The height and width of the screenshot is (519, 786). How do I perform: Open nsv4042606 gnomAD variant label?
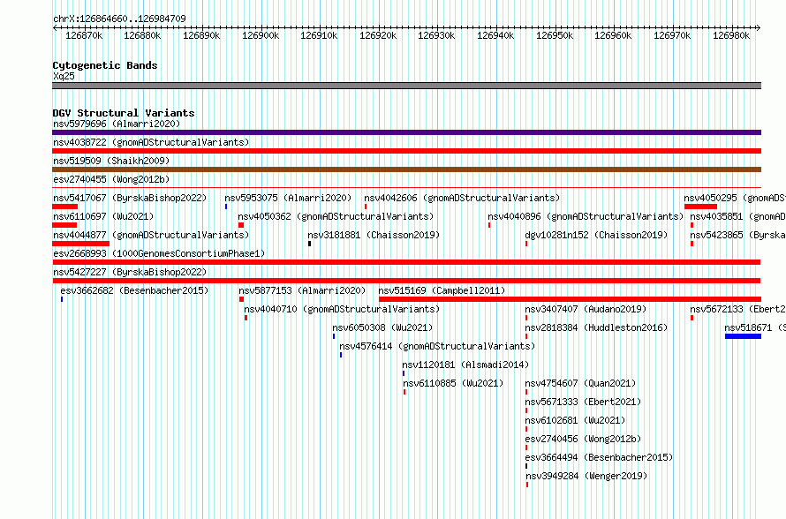tap(462, 198)
